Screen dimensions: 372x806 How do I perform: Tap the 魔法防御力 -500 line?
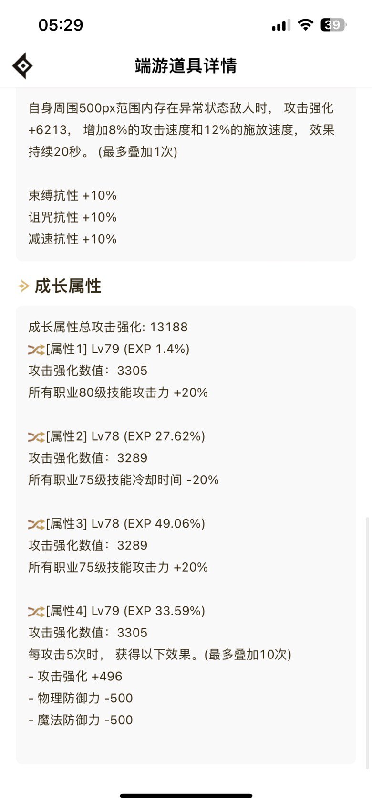tap(81, 720)
